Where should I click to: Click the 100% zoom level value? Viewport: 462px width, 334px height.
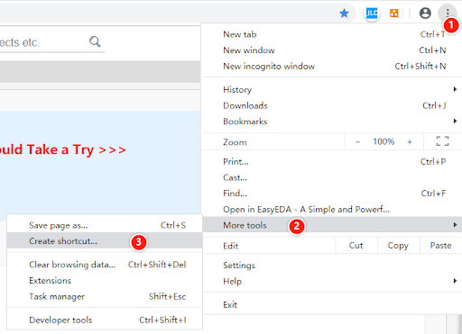click(x=383, y=141)
